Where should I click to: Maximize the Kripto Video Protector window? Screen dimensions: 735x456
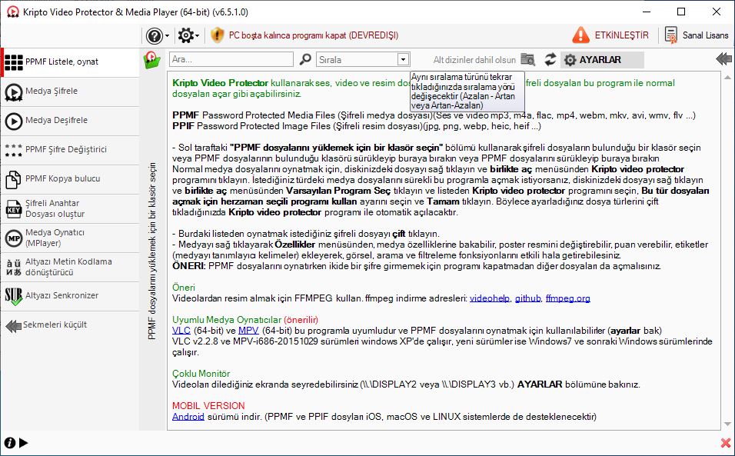click(681, 12)
